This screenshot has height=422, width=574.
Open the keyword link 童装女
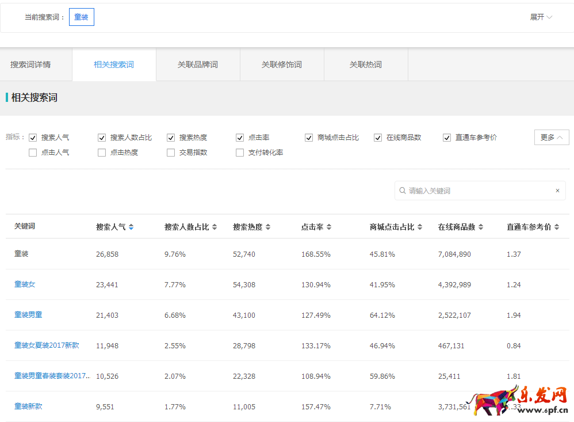point(25,284)
